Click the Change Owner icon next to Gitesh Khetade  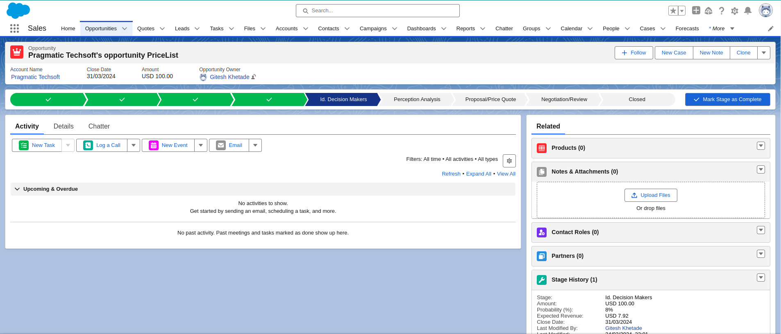tap(254, 77)
